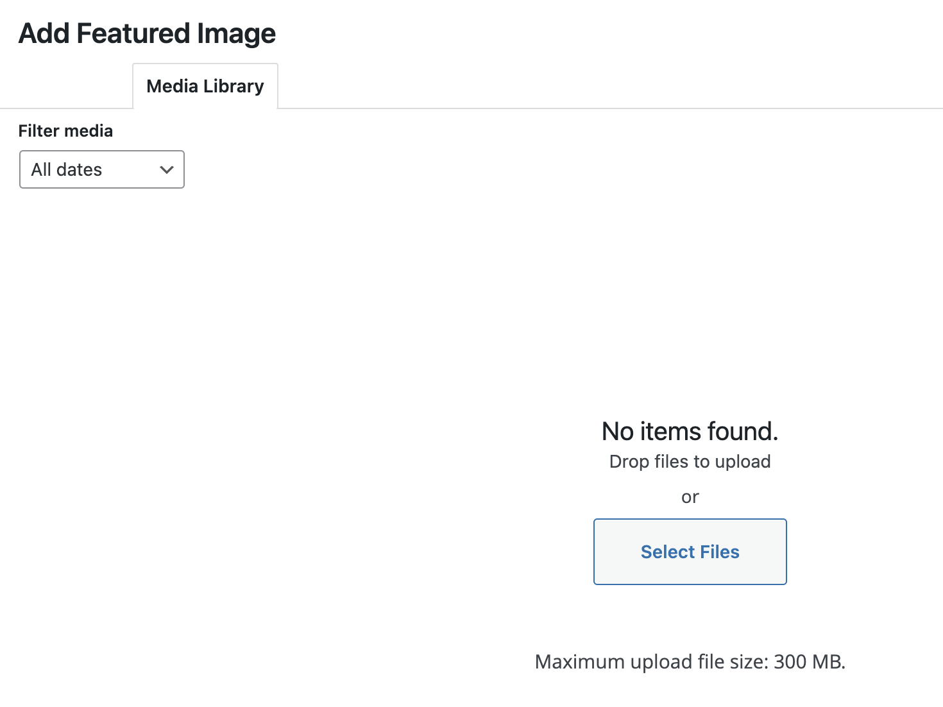The width and height of the screenshot is (943, 707).
Task: Click the chevron on the date filter
Action: tap(166, 169)
